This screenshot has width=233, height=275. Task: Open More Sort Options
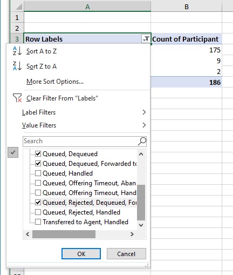click(x=55, y=82)
